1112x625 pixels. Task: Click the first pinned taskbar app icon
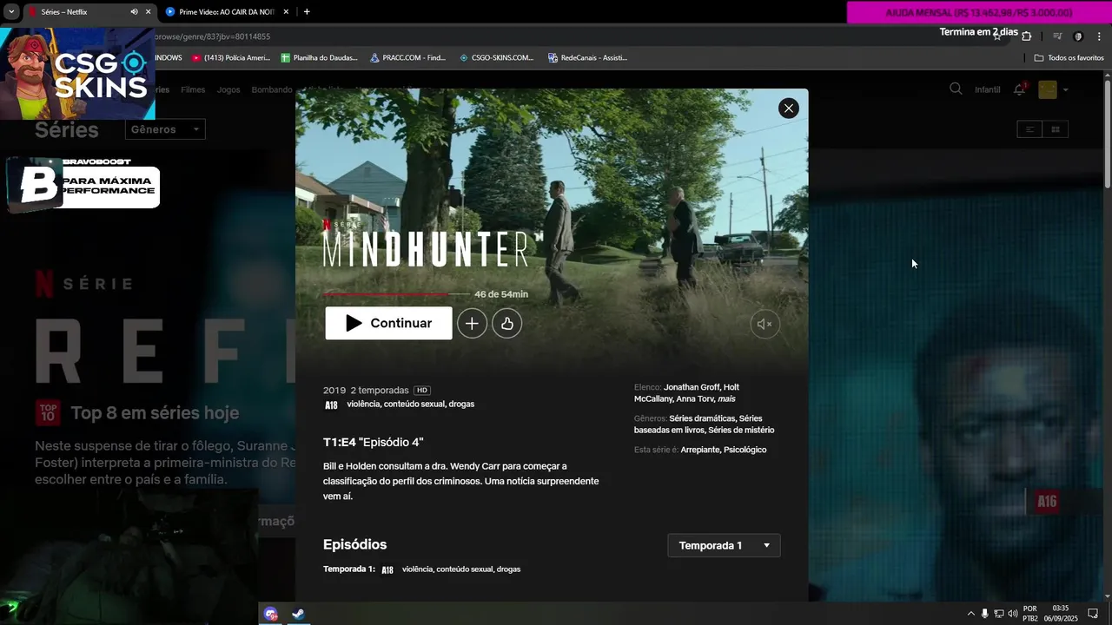(271, 615)
